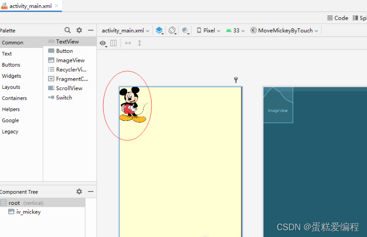
Task: Choose device from Pixel dropdown
Action: pyautogui.click(x=209, y=31)
